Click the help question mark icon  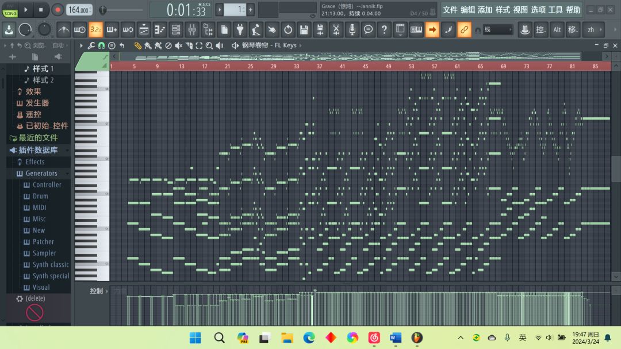384,29
